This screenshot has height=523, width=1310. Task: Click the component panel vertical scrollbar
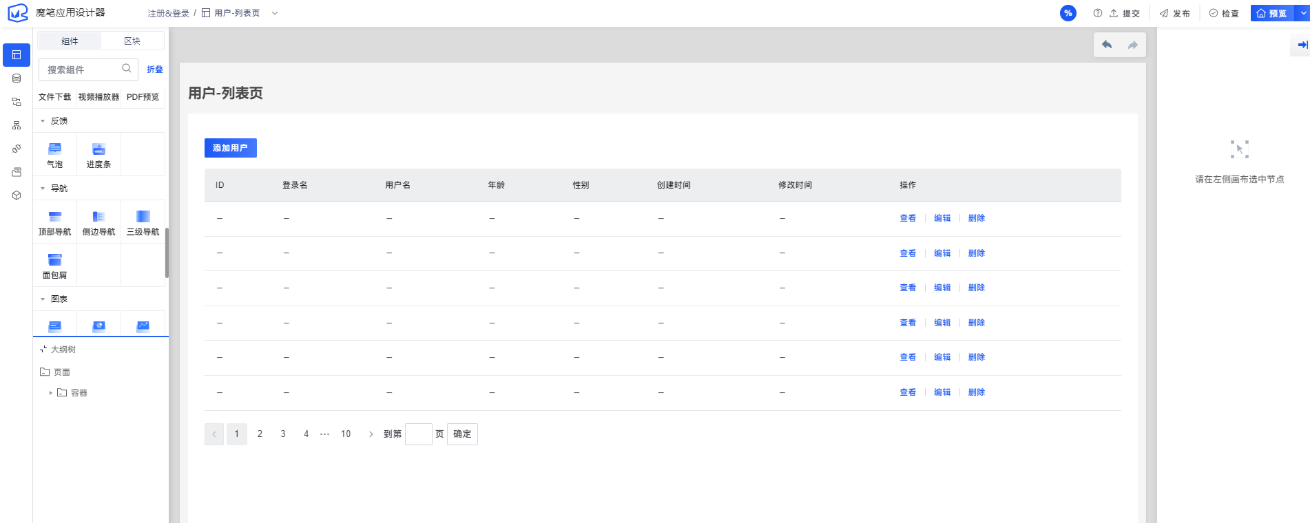(167, 253)
